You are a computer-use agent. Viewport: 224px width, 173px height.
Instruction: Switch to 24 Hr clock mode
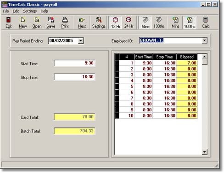(x=129, y=23)
